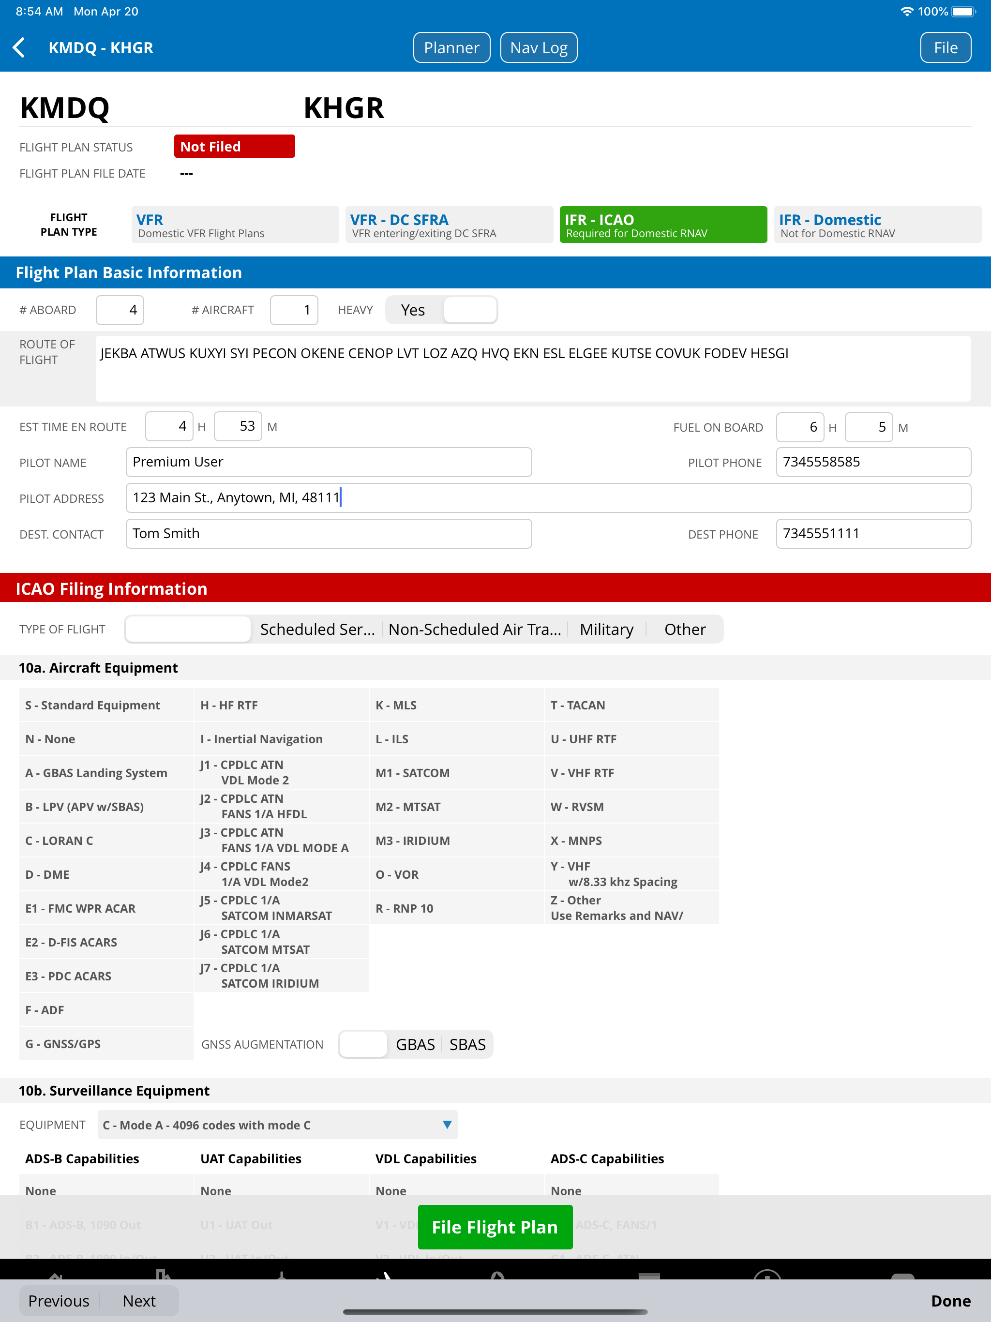The width and height of the screenshot is (991, 1322).
Task: Tap the en route minutes field
Action: click(x=238, y=426)
